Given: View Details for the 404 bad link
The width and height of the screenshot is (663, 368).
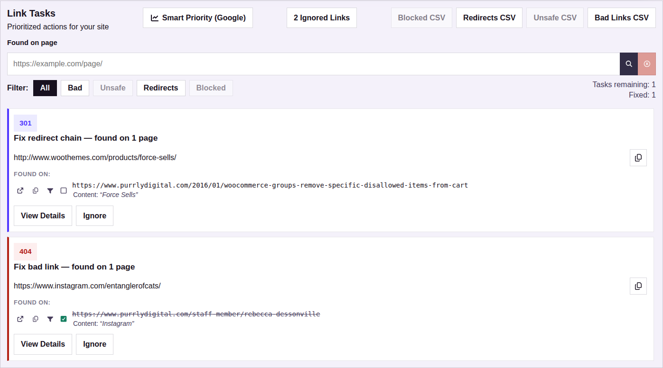Looking at the screenshot, I should pyautogui.click(x=43, y=344).
